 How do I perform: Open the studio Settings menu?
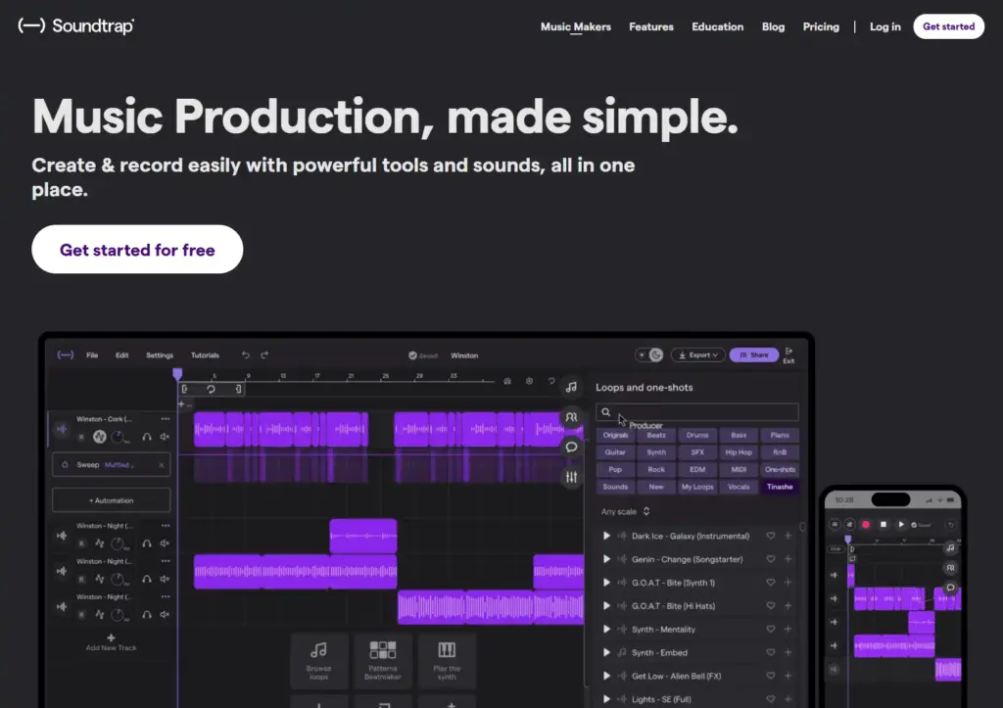tap(160, 354)
